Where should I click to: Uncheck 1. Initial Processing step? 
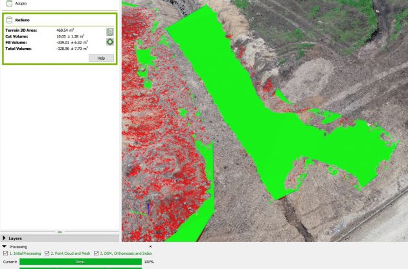6,253
